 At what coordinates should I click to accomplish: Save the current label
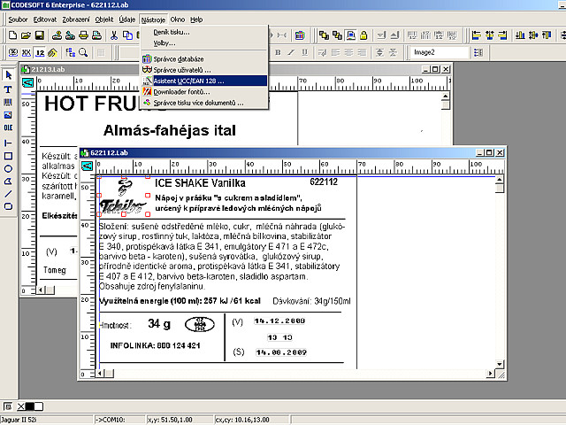tap(39, 35)
